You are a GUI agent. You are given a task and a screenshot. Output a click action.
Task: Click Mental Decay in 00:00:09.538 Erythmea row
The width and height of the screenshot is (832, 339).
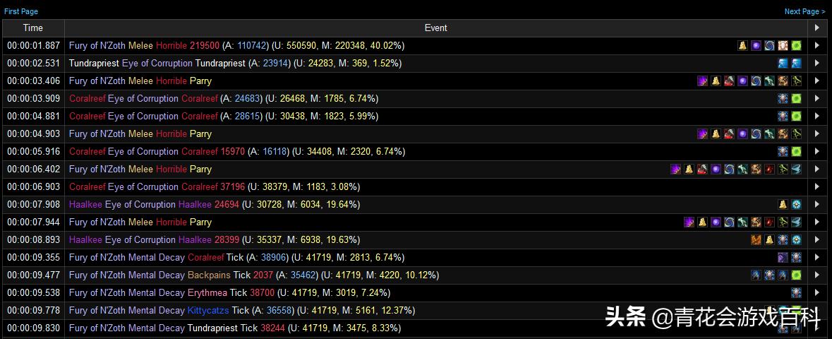pos(157,292)
